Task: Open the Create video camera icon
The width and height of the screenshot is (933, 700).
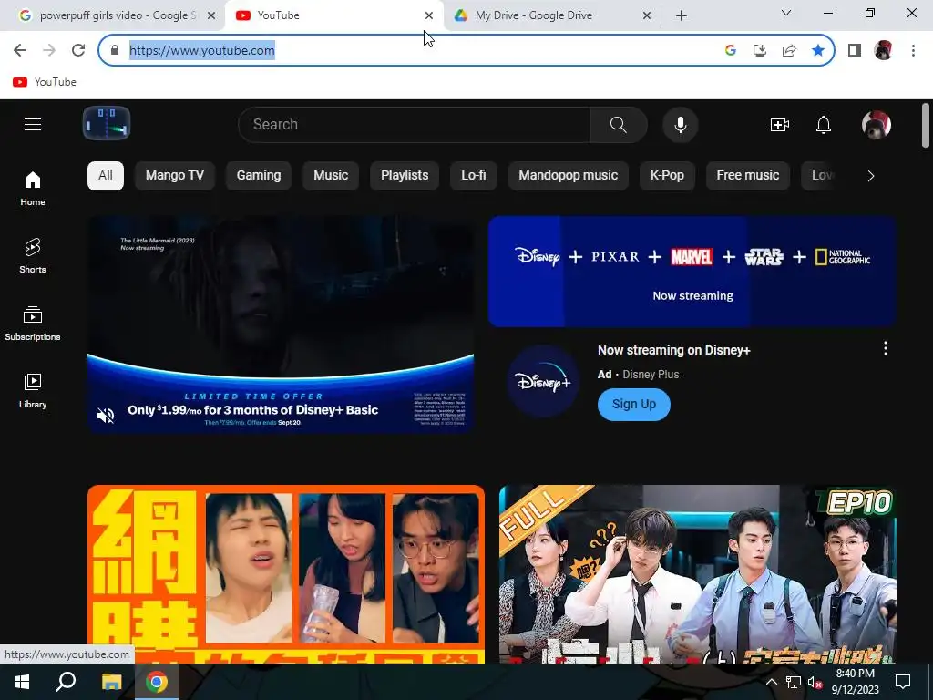Action: click(x=780, y=124)
